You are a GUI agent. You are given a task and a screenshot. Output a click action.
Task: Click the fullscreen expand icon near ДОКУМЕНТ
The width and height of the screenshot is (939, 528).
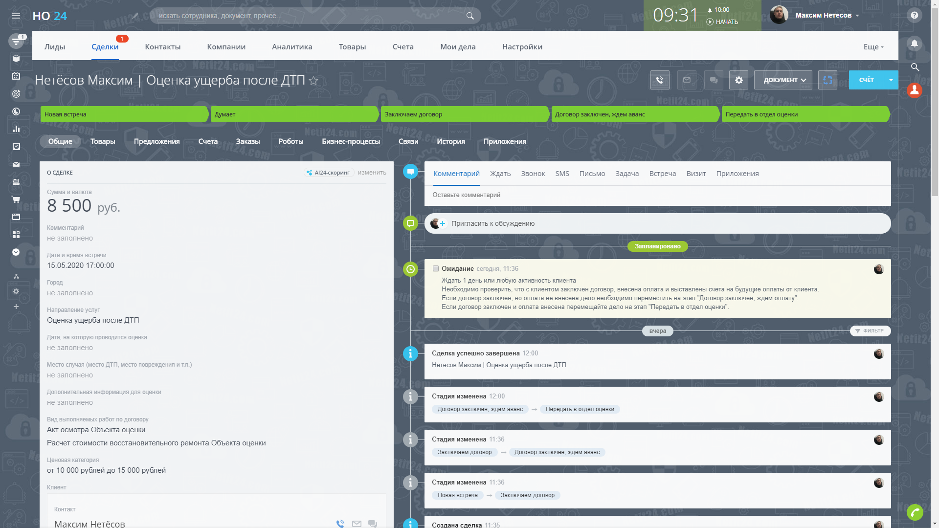click(x=827, y=80)
